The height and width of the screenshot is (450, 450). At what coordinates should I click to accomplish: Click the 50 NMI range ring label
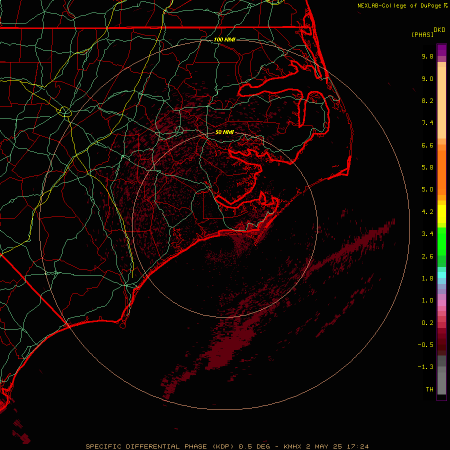(x=224, y=132)
